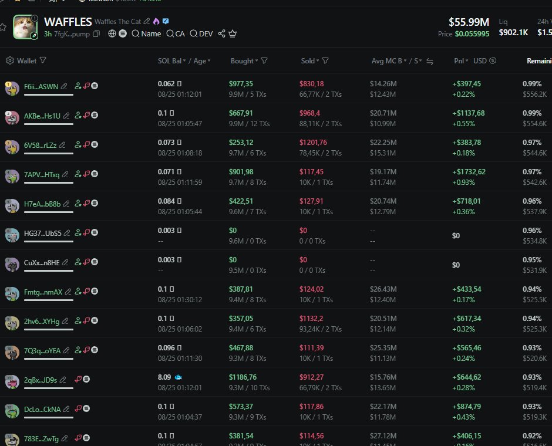
Task: Open wallet AKBe...Hs1U
Action: [x=42, y=116]
